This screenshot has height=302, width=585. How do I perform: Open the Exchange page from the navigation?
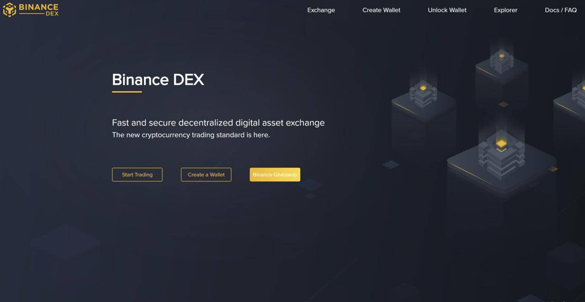(321, 10)
